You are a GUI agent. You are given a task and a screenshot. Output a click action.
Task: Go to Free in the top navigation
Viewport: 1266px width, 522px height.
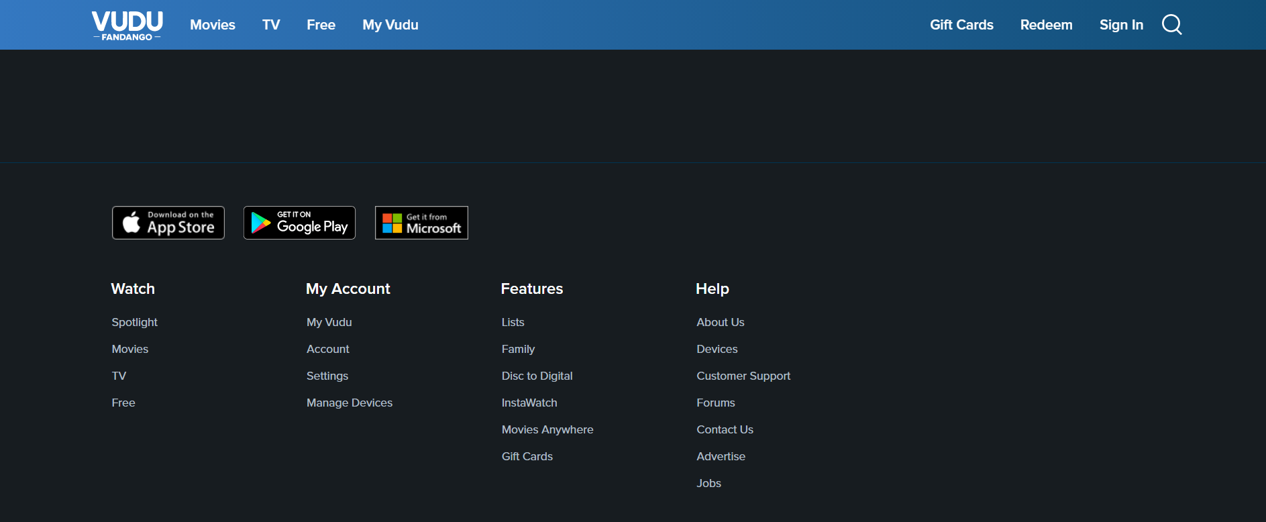tap(321, 25)
